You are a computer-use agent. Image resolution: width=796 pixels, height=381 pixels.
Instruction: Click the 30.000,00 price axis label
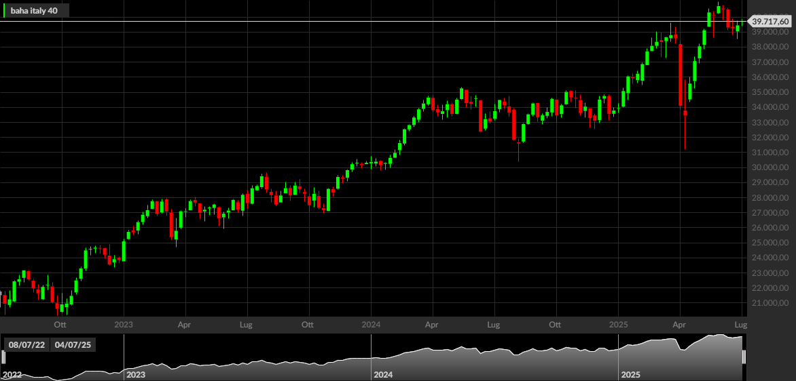[x=770, y=167]
